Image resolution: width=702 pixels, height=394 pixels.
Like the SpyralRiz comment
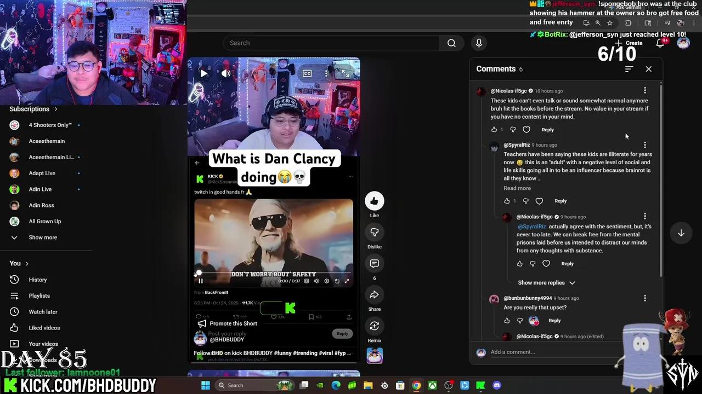point(507,201)
